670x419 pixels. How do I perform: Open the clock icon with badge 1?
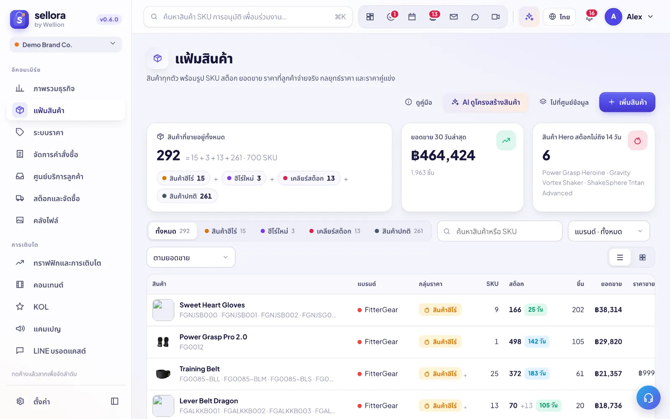tap(392, 17)
